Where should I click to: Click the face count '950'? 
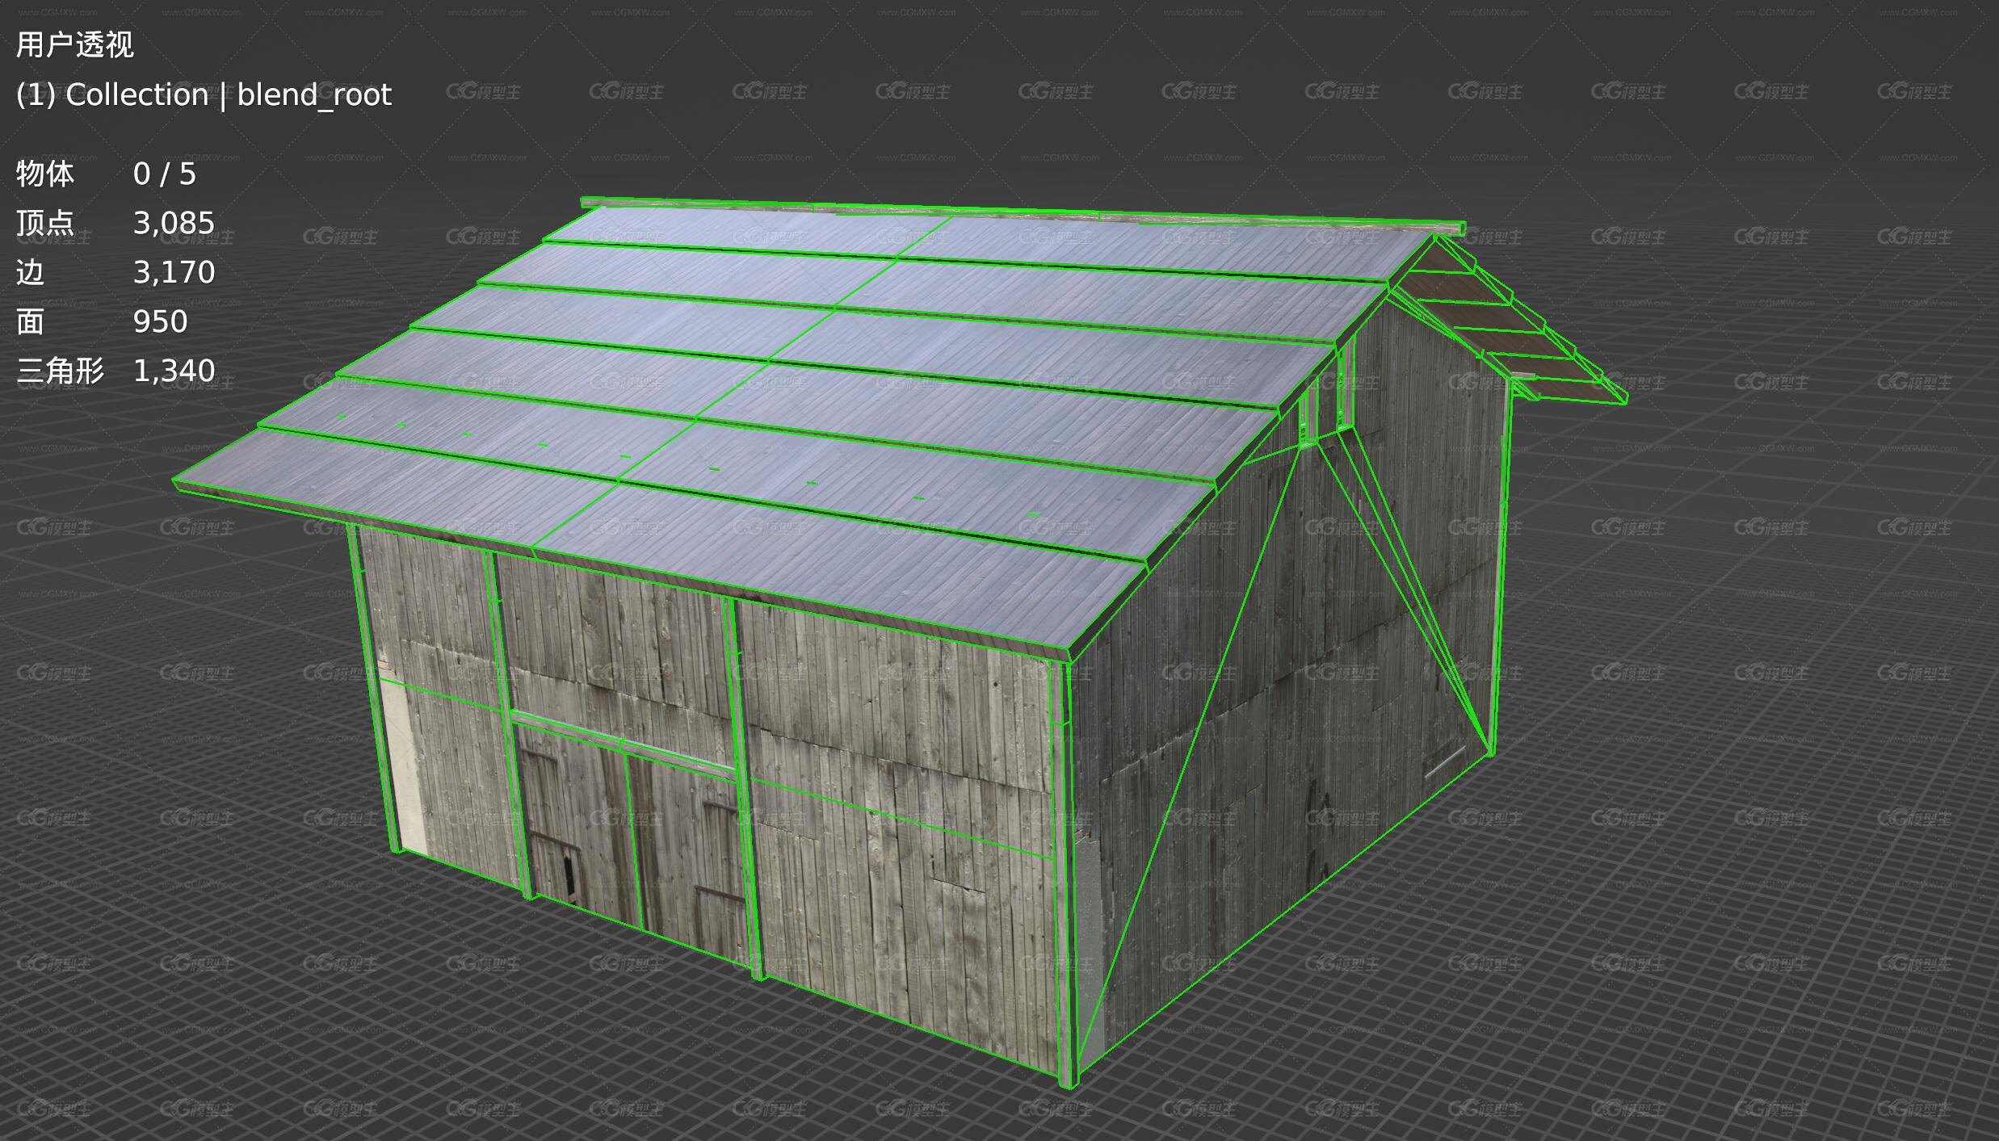point(161,321)
